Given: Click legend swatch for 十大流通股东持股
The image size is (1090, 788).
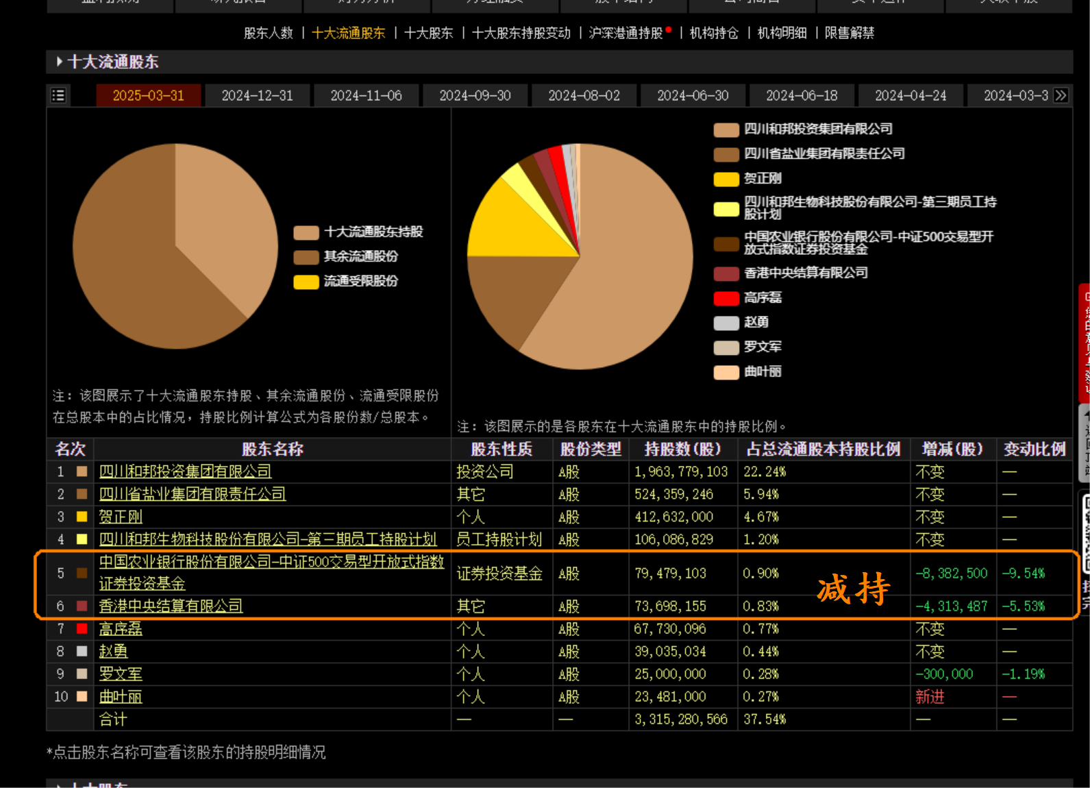Looking at the screenshot, I should coord(306,232).
